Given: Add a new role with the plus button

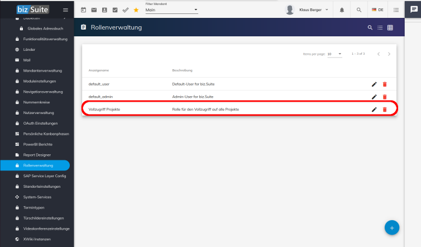Looking at the screenshot, I should 392,227.
